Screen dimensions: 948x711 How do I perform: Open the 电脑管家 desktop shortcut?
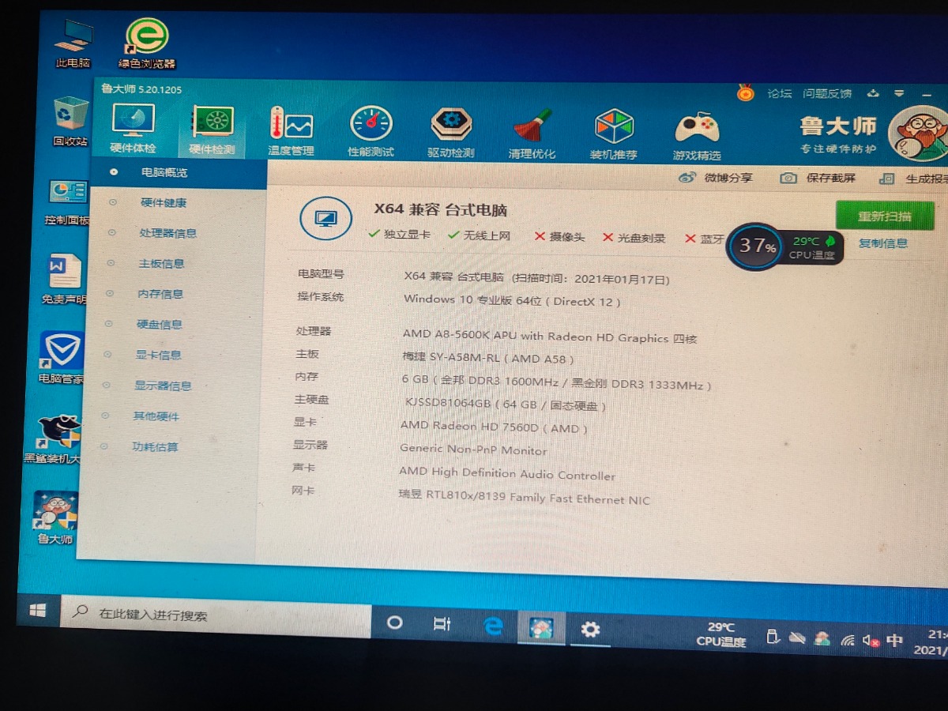62,358
